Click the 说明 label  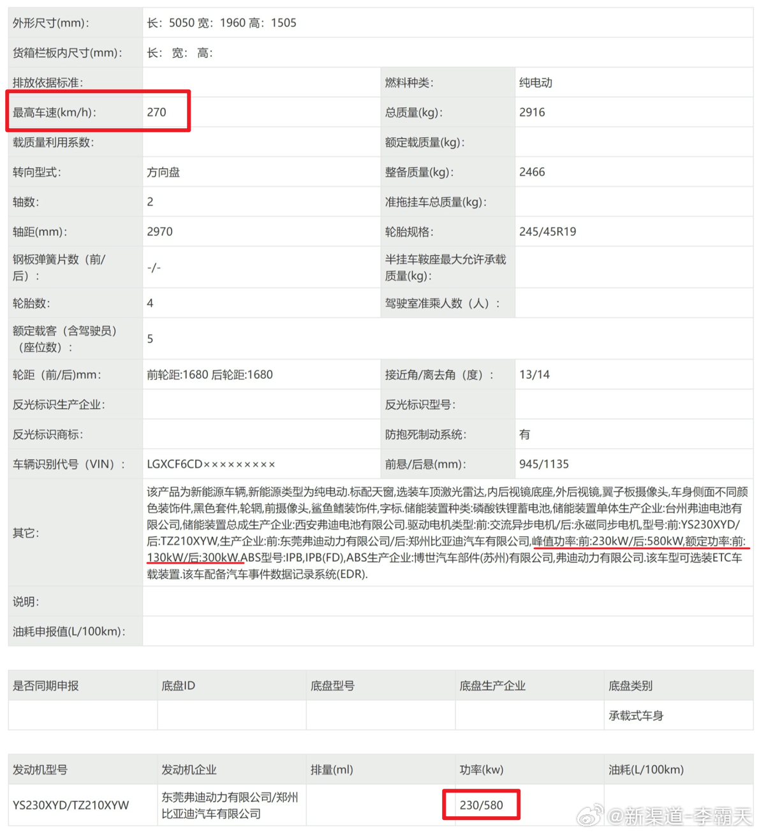tap(26, 602)
